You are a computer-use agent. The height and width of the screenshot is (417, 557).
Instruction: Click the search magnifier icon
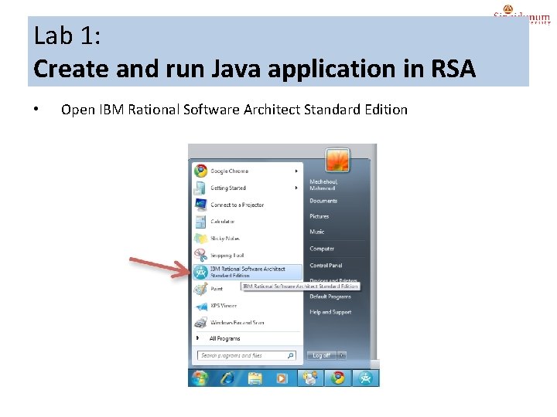point(291,355)
